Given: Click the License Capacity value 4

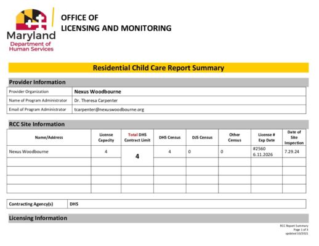Looking at the screenshot, I should coord(106,152).
